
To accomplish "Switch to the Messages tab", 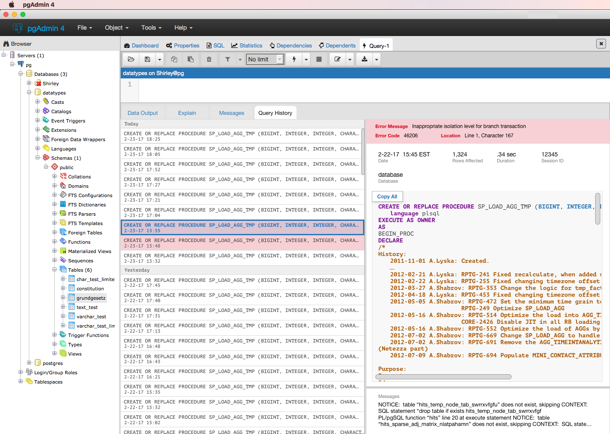I will pyautogui.click(x=231, y=113).
